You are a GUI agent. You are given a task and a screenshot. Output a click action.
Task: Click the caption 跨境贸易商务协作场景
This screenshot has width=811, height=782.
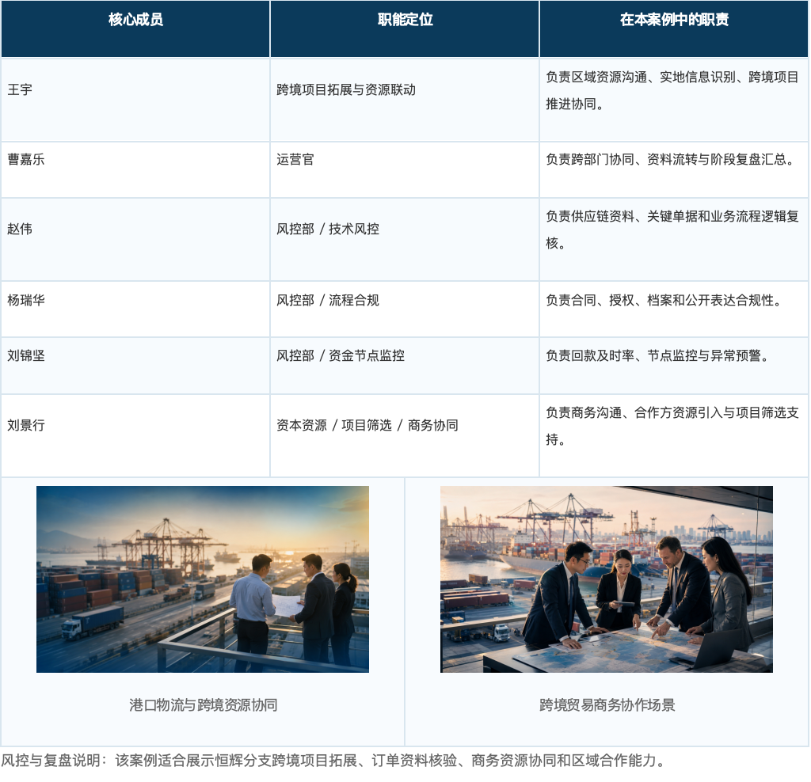coord(607,705)
